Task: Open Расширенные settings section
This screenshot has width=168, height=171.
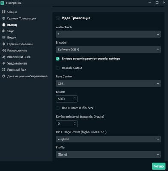Action: point(17,50)
